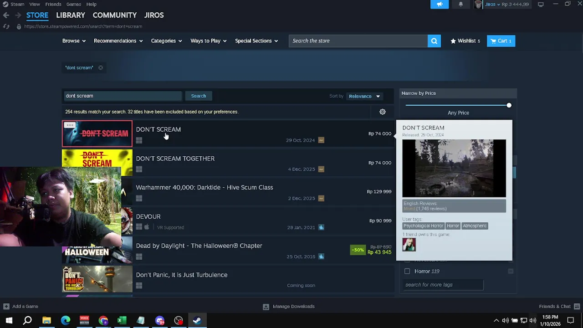This screenshot has width=583, height=328.
Task: Open Warhammer 40,000: Darktide Hive Scum result
Action: (x=228, y=192)
